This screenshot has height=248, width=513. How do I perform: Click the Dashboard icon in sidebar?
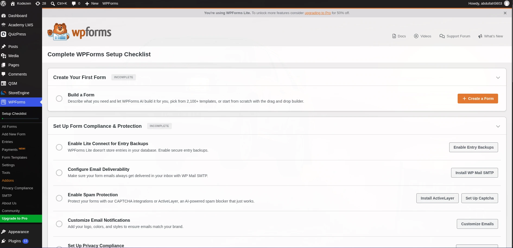tap(4, 16)
